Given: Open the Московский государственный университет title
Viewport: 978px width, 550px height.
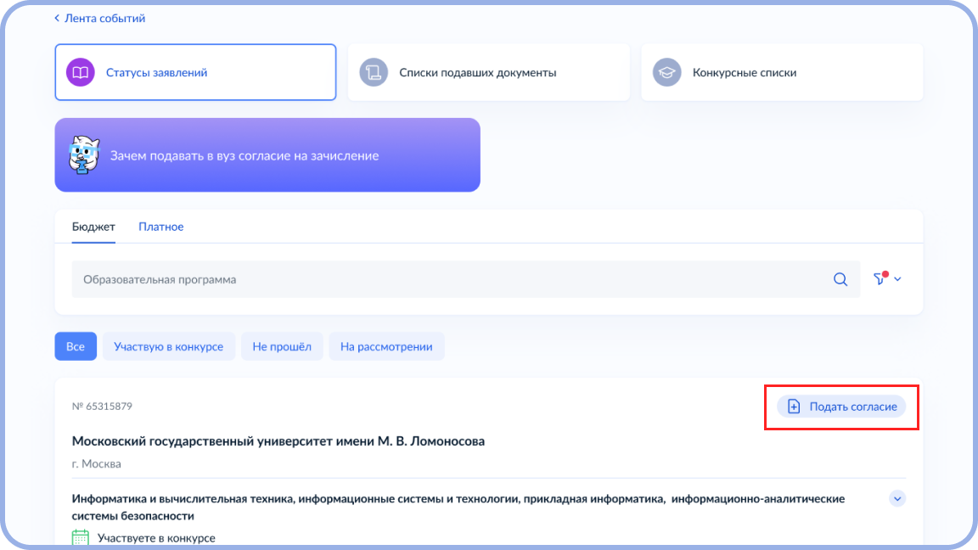Looking at the screenshot, I should 278,441.
